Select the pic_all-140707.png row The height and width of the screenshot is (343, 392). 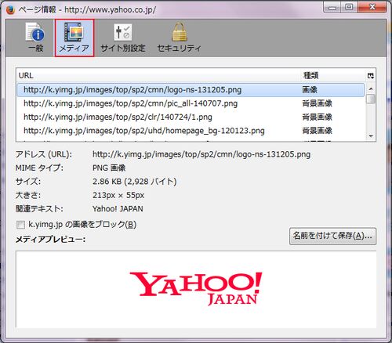(x=191, y=103)
